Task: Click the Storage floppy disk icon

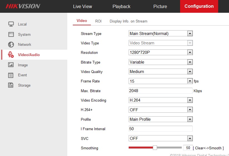Action: point(11,85)
